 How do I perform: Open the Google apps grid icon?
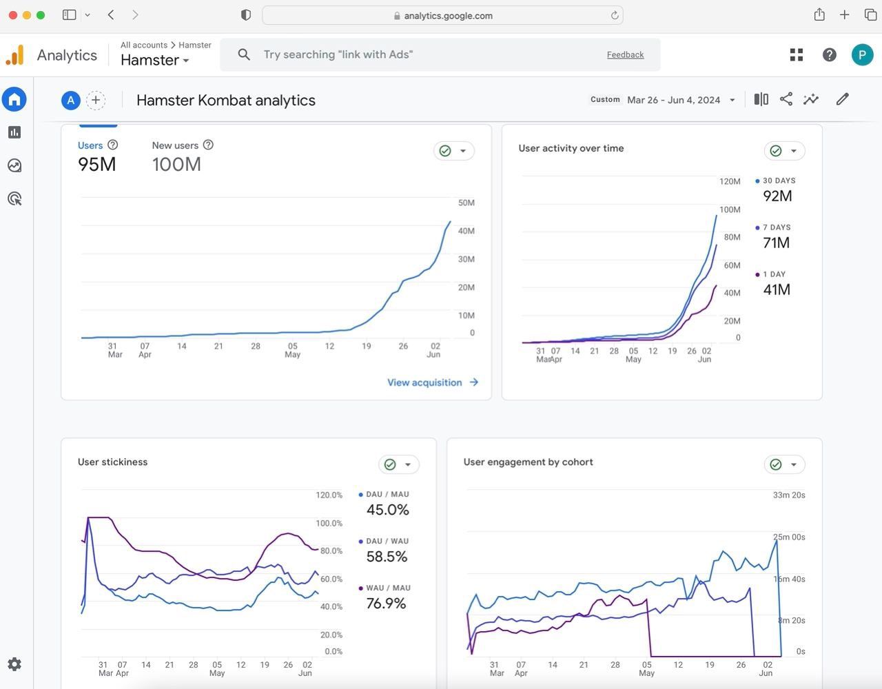797,55
